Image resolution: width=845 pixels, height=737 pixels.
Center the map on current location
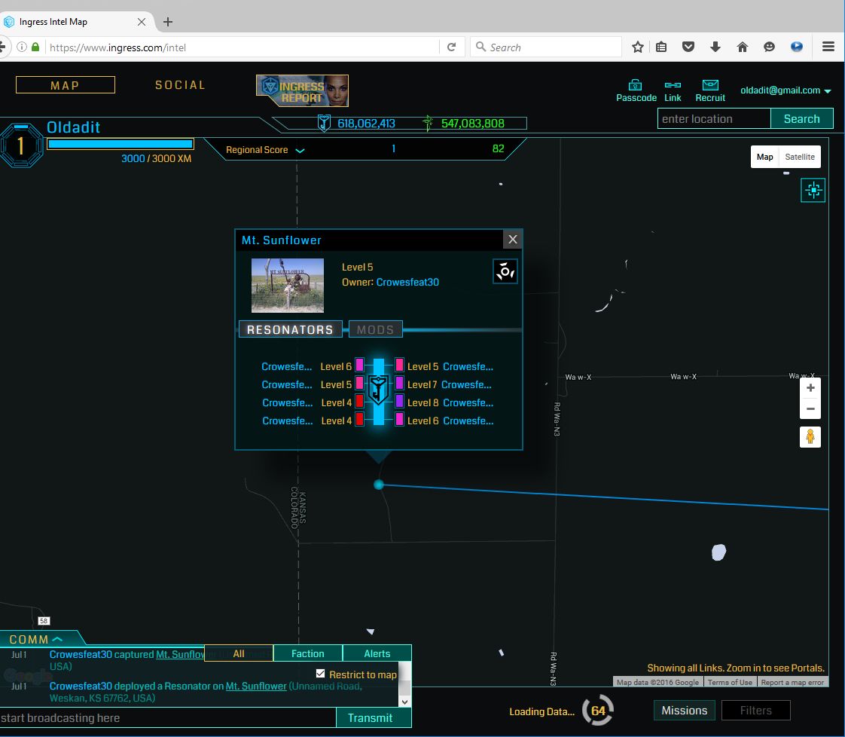(x=813, y=190)
